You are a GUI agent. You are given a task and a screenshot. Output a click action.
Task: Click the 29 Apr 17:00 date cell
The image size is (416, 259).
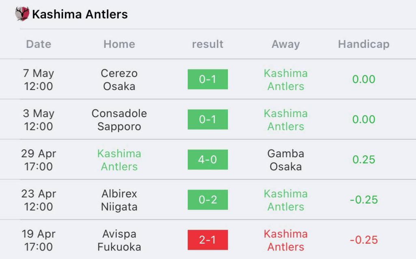pyautogui.click(x=39, y=160)
